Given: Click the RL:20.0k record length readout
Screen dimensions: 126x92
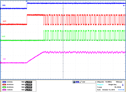Looking at the screenshot, I should click(118, 87).
